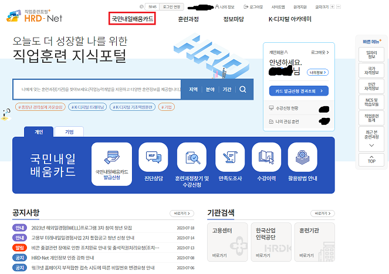Click 로그아웃 in the member panel
This screenshot has width=389, height=274.
pos(320,52)
